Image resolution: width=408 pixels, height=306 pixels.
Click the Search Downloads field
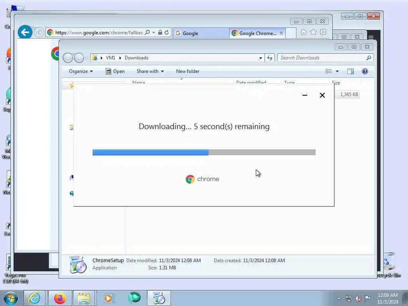coord(325,58)
